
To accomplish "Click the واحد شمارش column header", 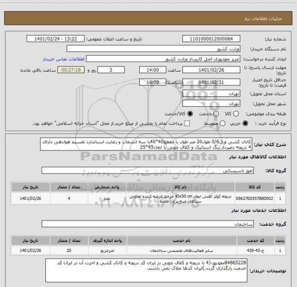I will pyautogui.click(x=107, y=187).
